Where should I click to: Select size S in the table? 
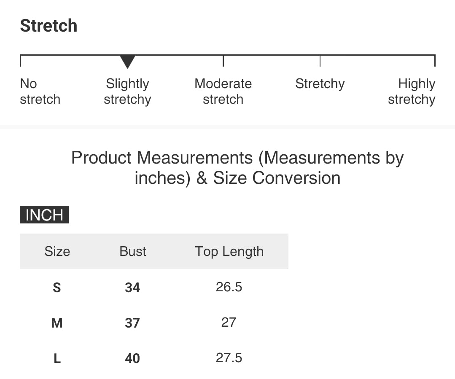pyautogui.click(x=57, y=288)
